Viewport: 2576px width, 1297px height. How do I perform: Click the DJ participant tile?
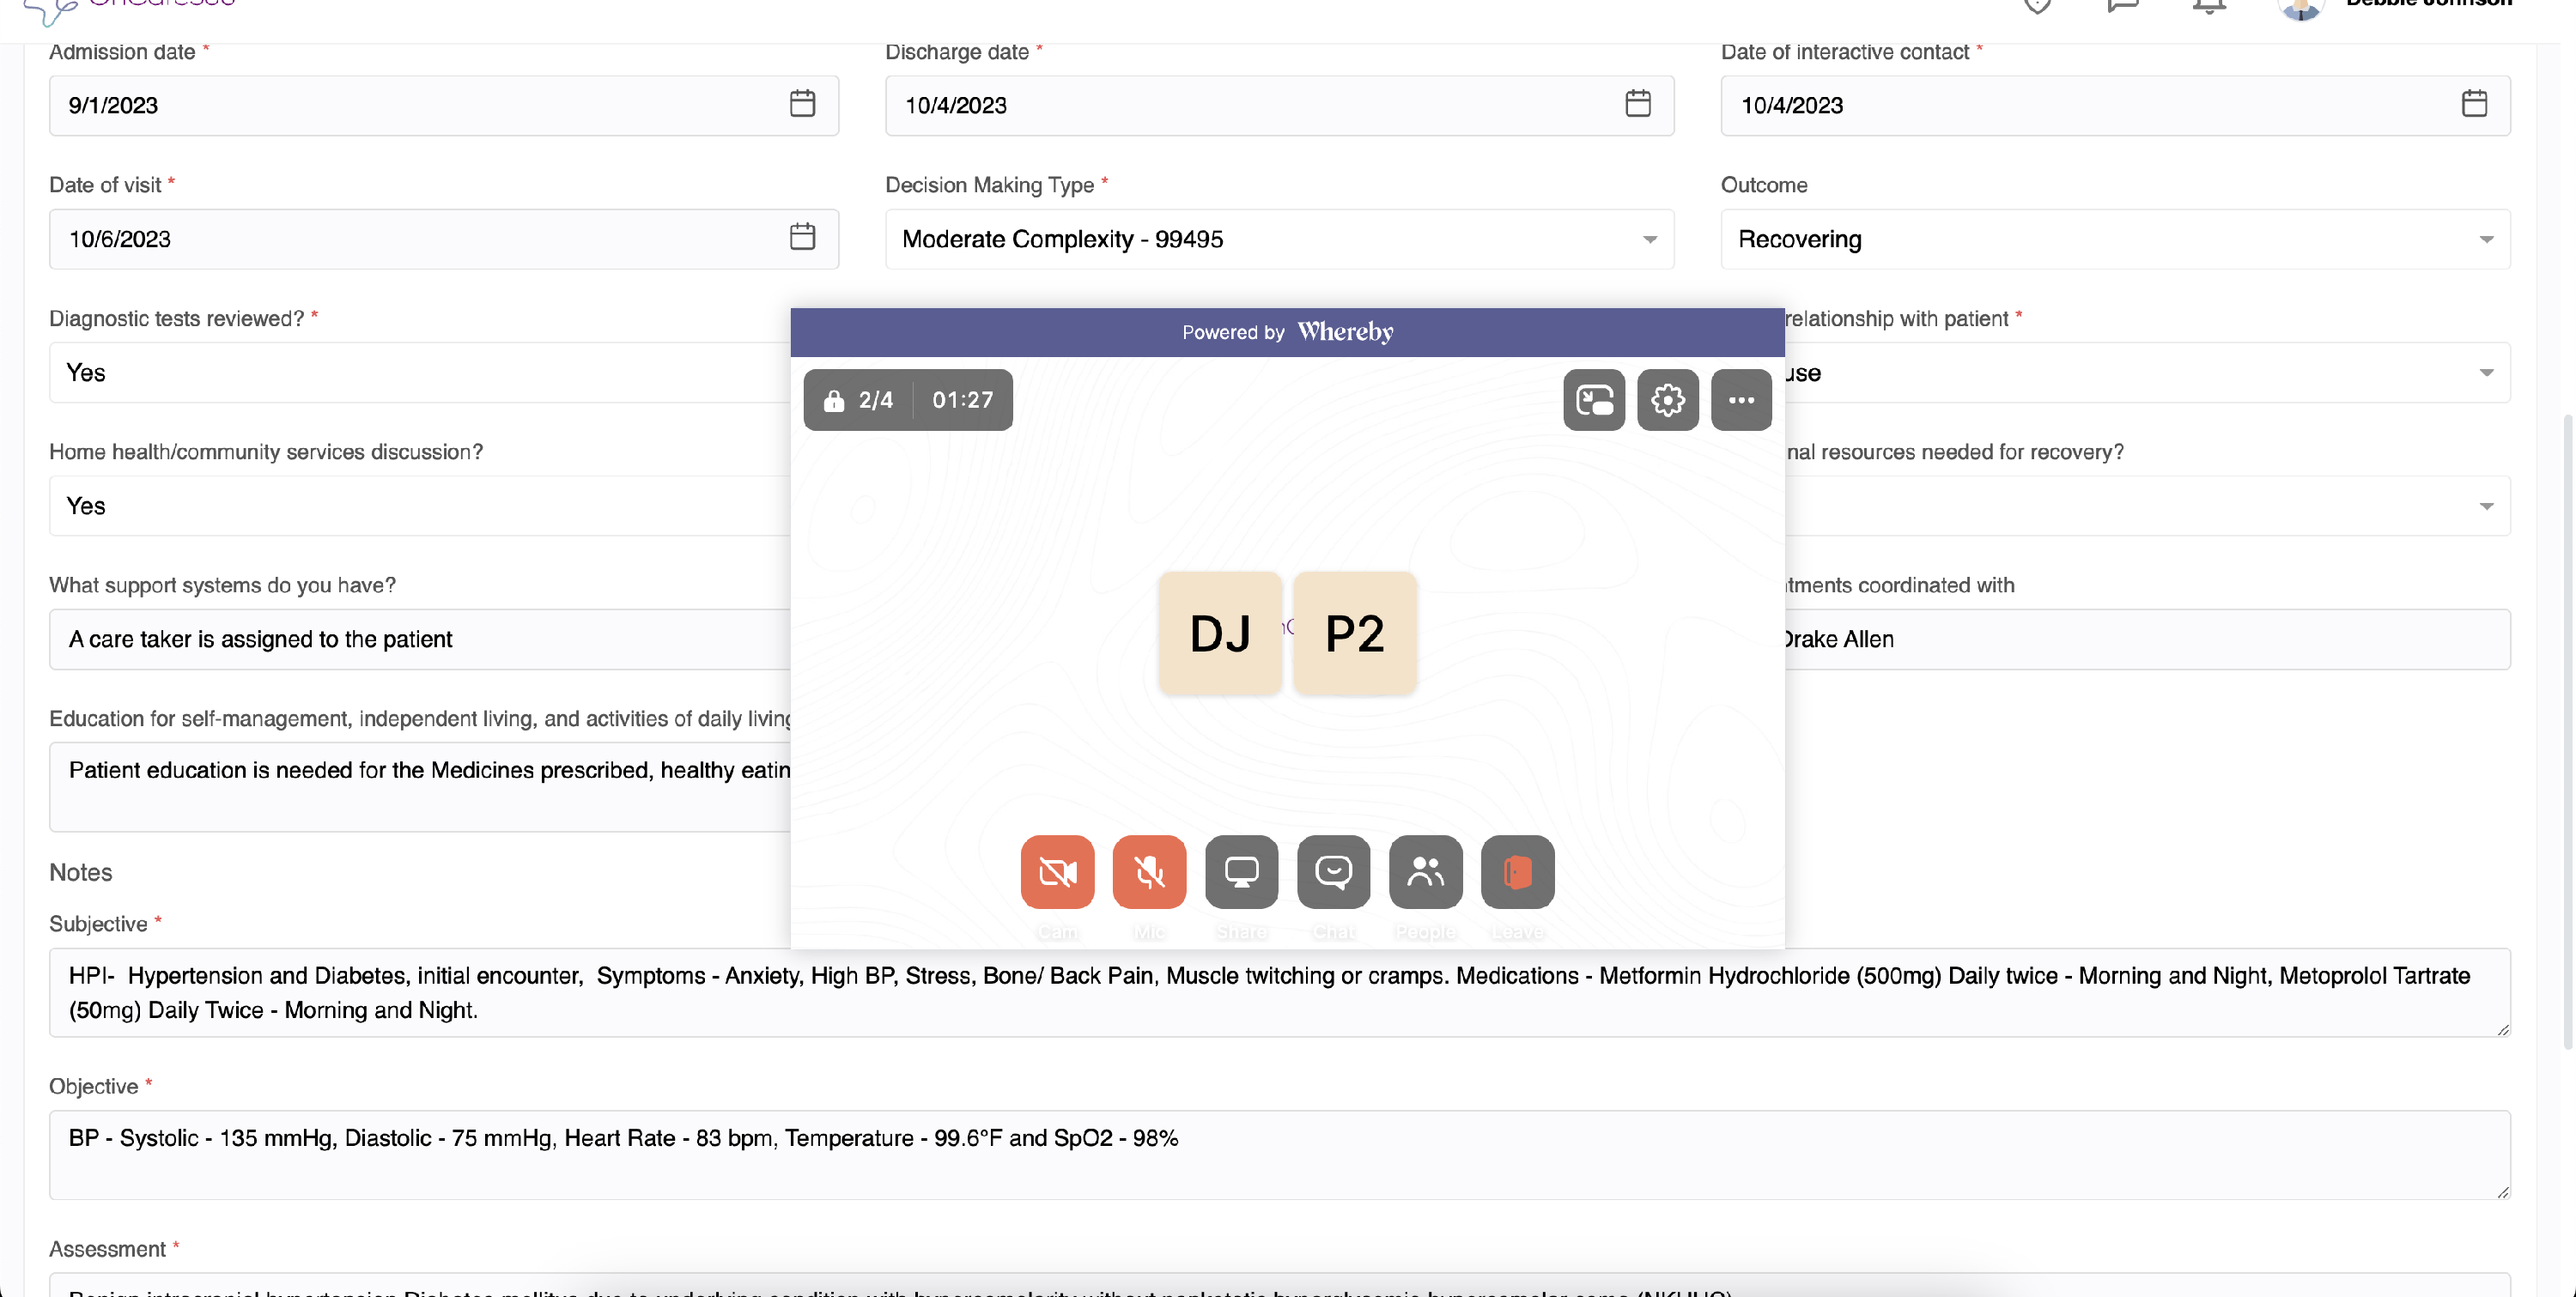1219,633
